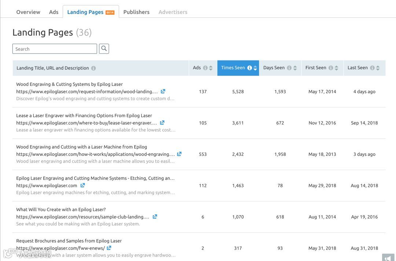This screenshot has height=261, width=396.
Task: Switch to the Overview tab
Action: (28, 12)
